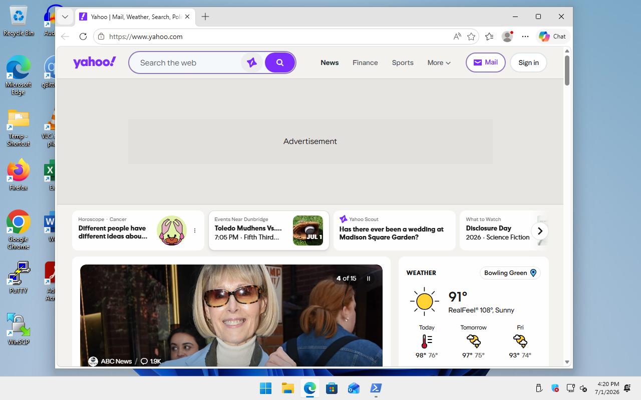Open the taskbar clock showing 4:20 PM
The image size is (641, 400).
tap(607, 388)
